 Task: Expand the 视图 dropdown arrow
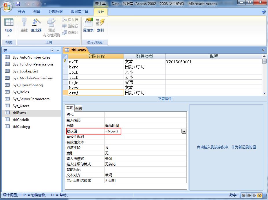pyautogui.click(x=9, y=35)
